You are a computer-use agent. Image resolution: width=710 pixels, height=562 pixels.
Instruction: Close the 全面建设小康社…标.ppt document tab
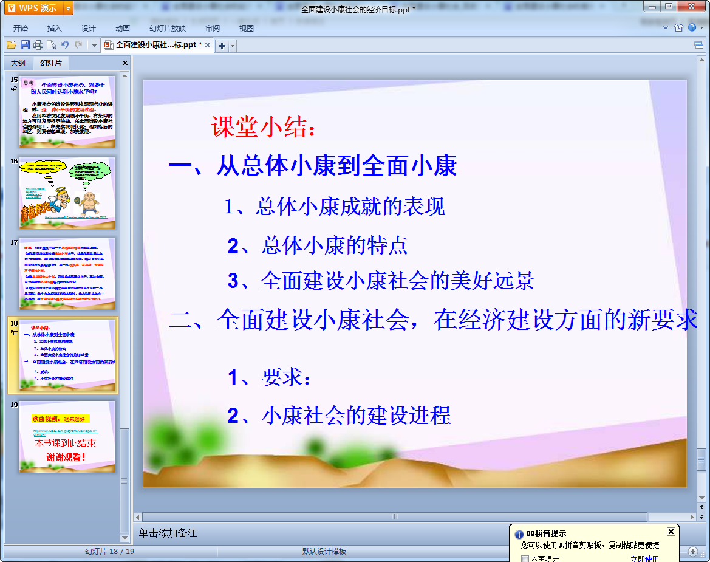(x=207, y=45)
